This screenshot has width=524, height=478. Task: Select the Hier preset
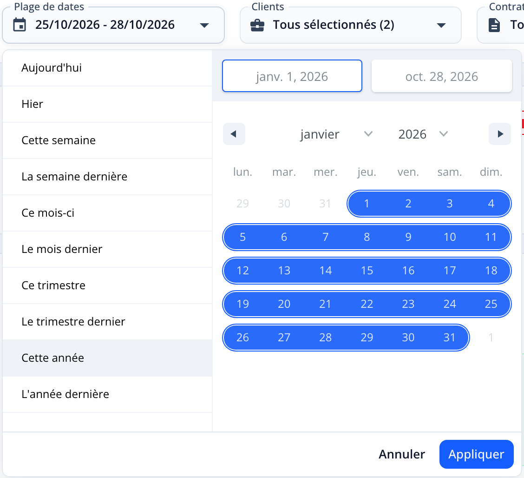tap(107, 104)
